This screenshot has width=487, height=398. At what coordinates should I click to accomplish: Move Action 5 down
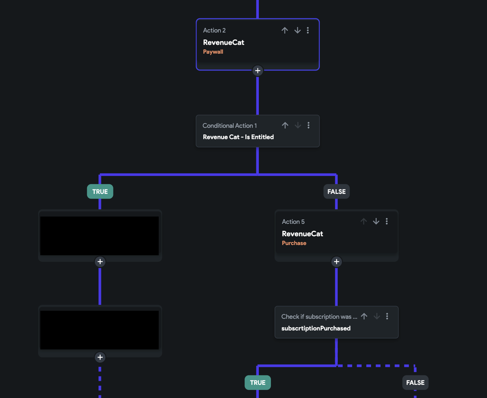click(376, 221)
